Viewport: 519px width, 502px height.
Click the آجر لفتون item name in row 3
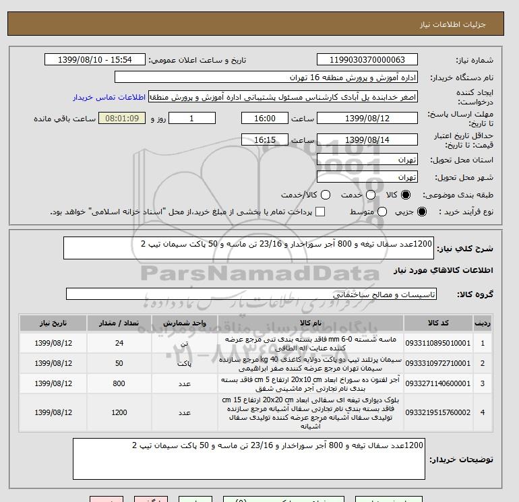point(311,383)
